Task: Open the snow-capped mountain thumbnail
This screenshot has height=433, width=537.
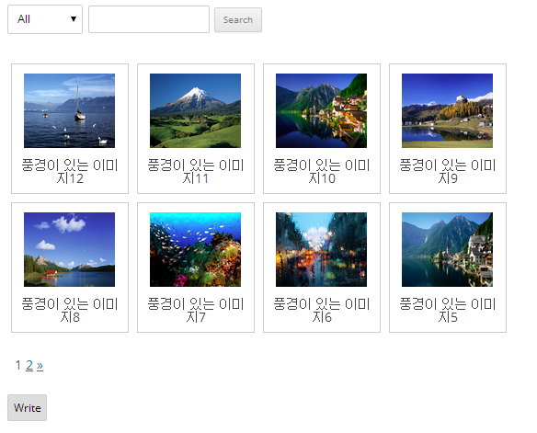Action: pos(195,110)
